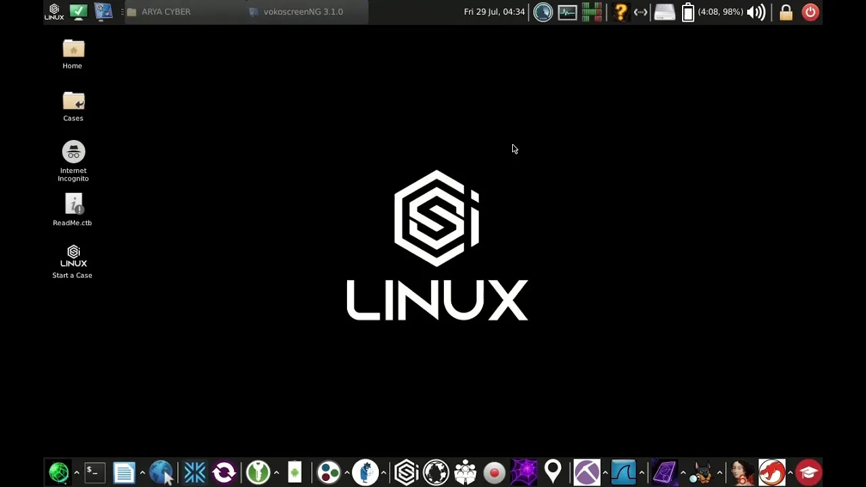Expand the arrow beside the document icon
866x487 pixels.
(142, 472)
